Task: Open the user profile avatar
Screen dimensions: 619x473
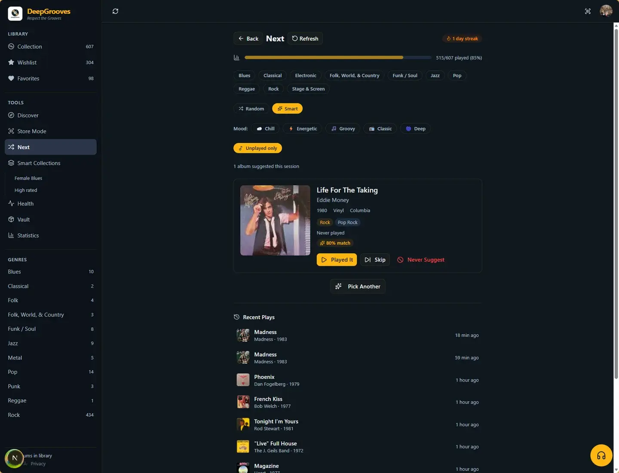Action: (606, 11)
